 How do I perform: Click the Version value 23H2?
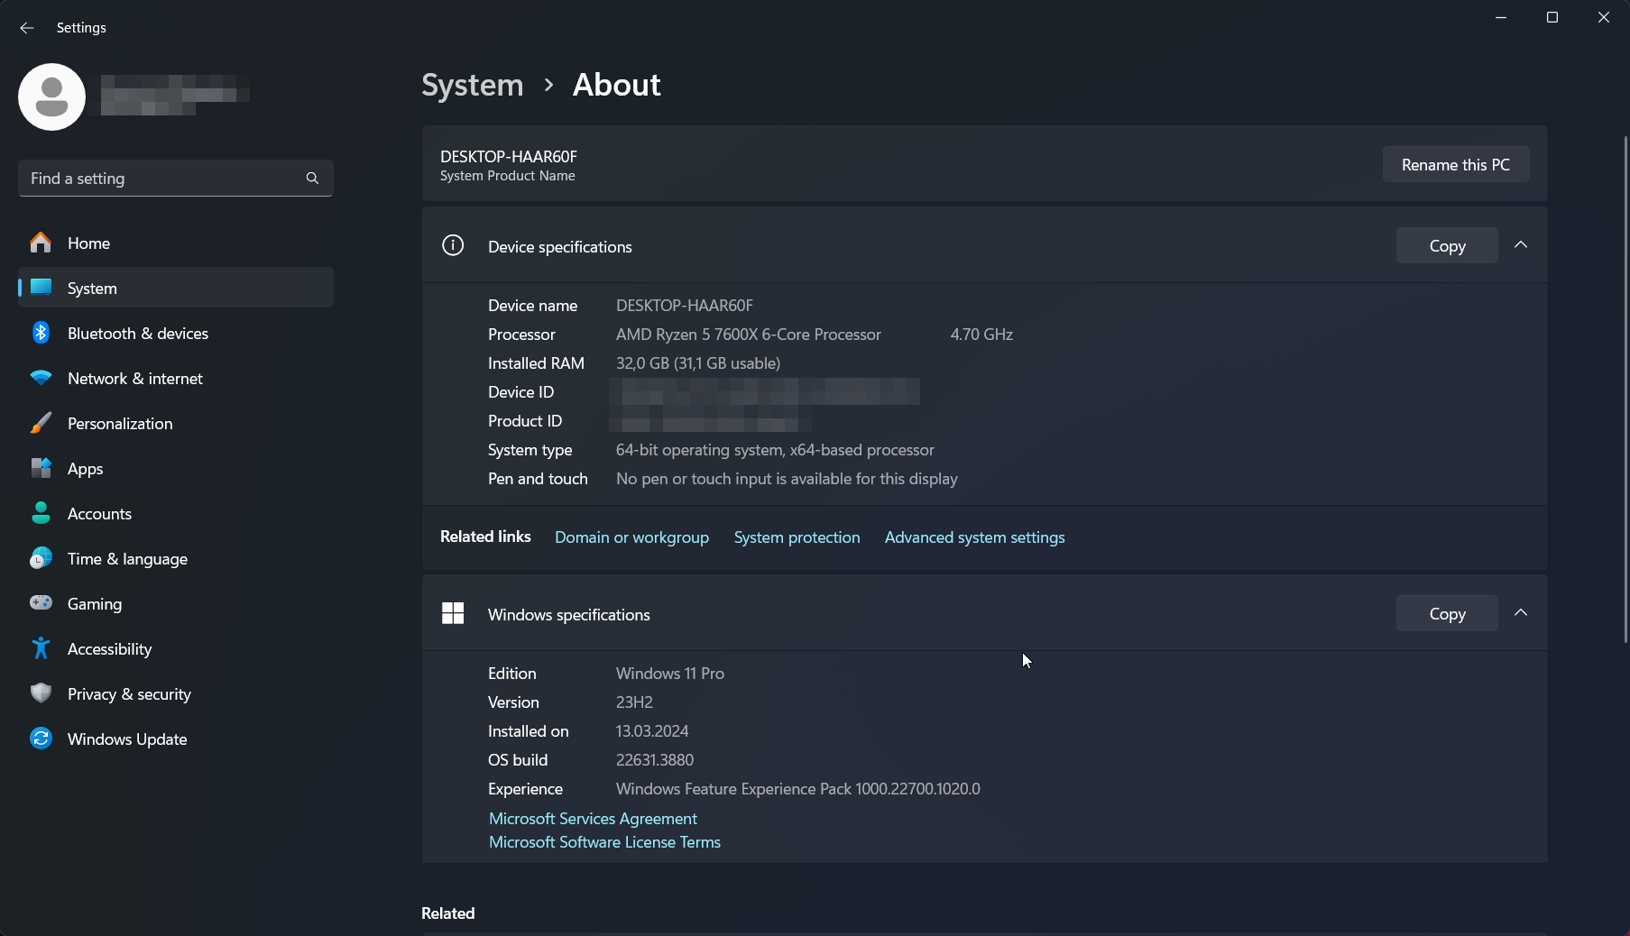point(634,702)
